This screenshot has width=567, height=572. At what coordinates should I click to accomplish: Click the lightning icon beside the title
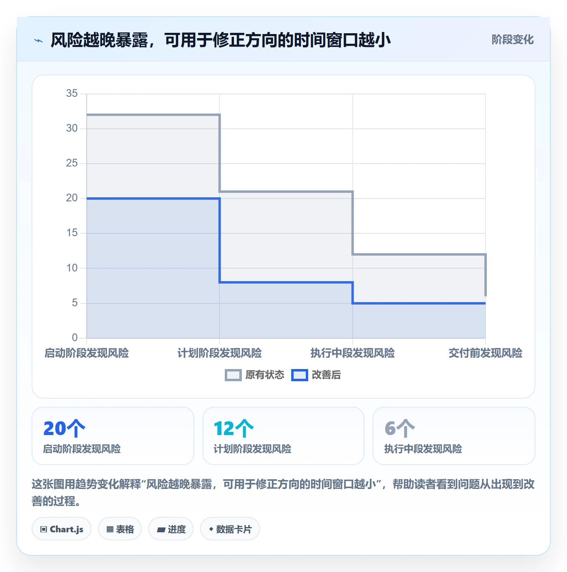[38, 41]
